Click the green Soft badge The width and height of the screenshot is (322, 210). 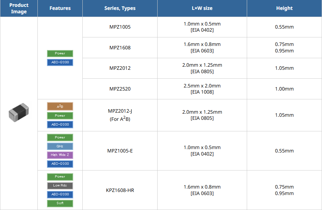(60, 203)
